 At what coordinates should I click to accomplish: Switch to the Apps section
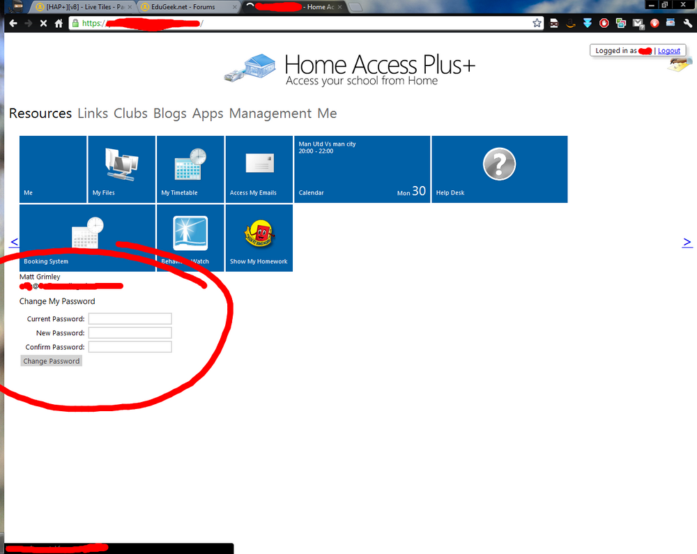pos(208,114)
